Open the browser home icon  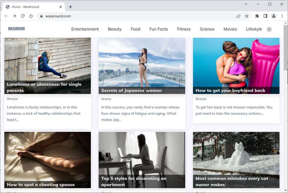[x=31, y=16]
